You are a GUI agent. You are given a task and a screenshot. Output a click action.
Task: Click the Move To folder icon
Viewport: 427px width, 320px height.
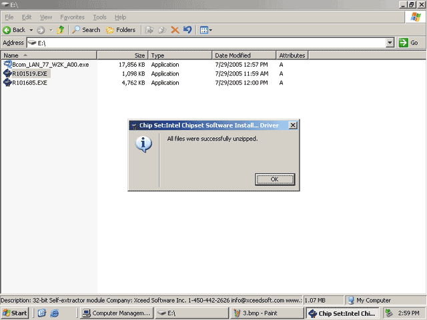149,30
